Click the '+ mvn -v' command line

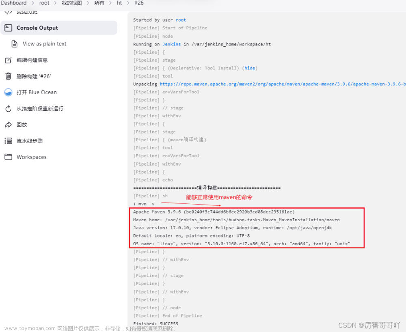pyautogui.click(x=144, y=204)
